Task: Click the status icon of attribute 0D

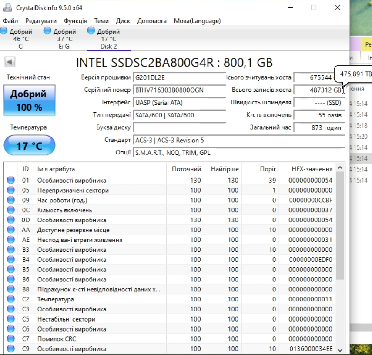Action: coord(11,220)
